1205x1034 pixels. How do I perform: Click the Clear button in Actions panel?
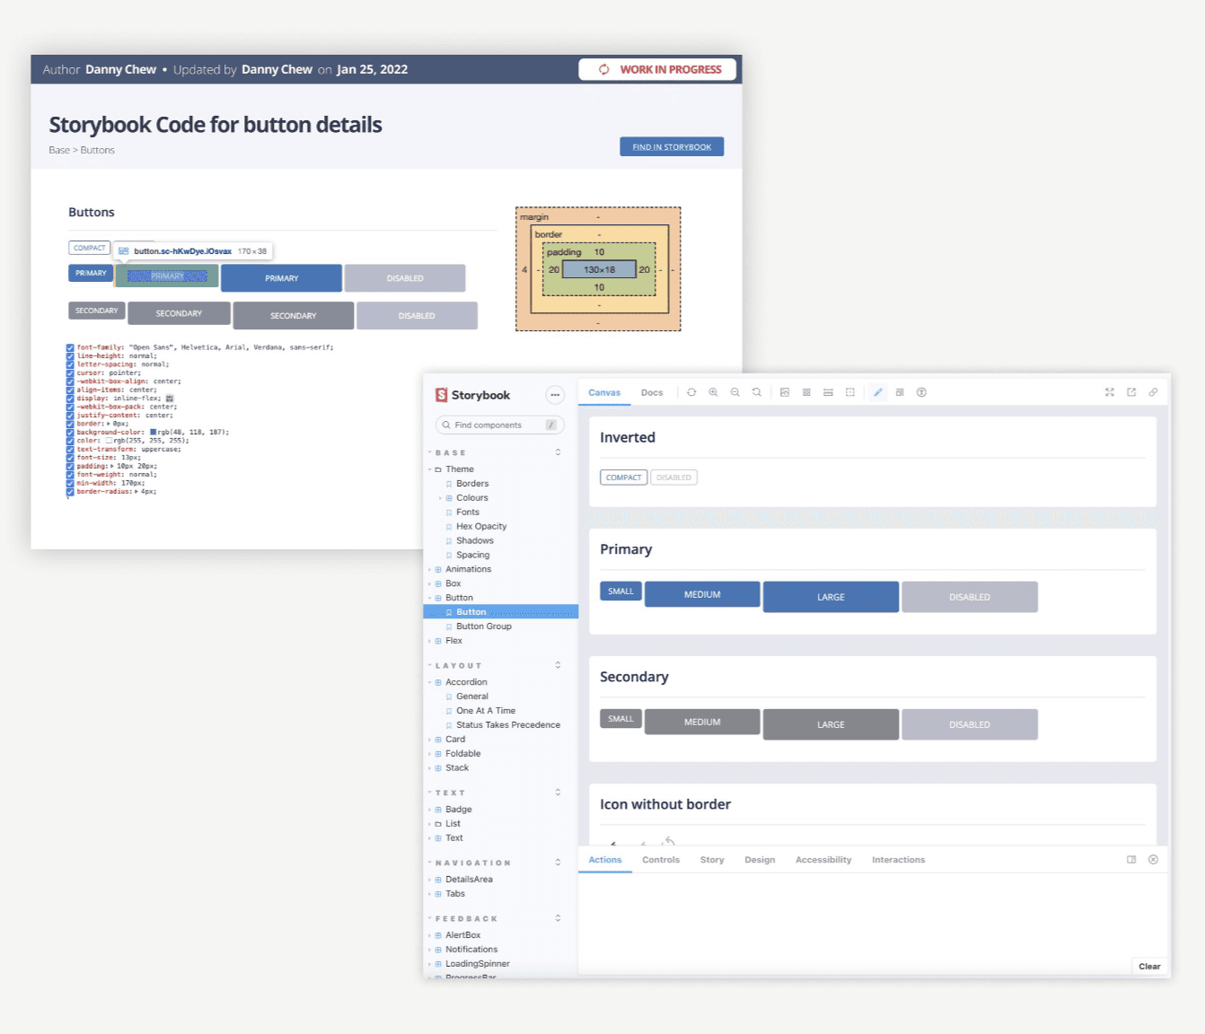[1149, 967]
